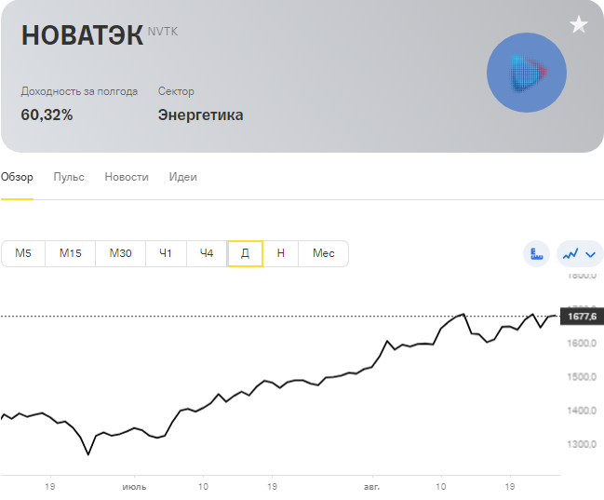Image resolution: width=604 pixels, height=500 pixels.
Task: Open the Новости tab
Action: (x=127, y=177)
